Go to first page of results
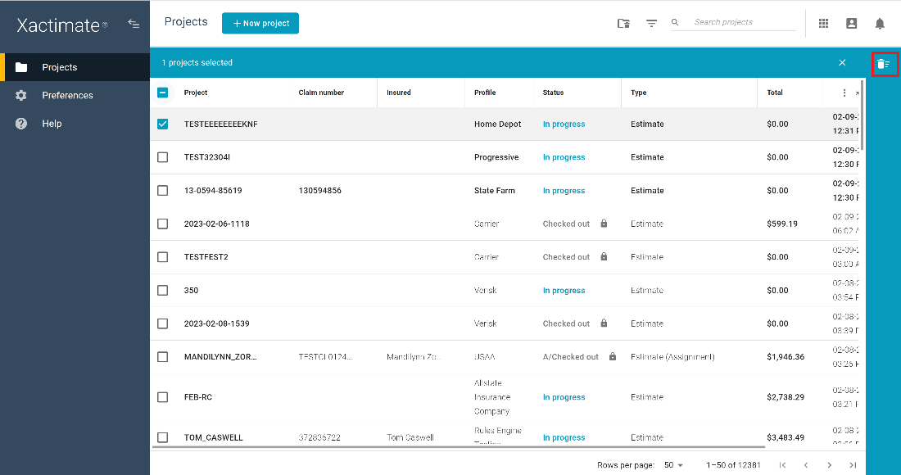 pos(782,465)
